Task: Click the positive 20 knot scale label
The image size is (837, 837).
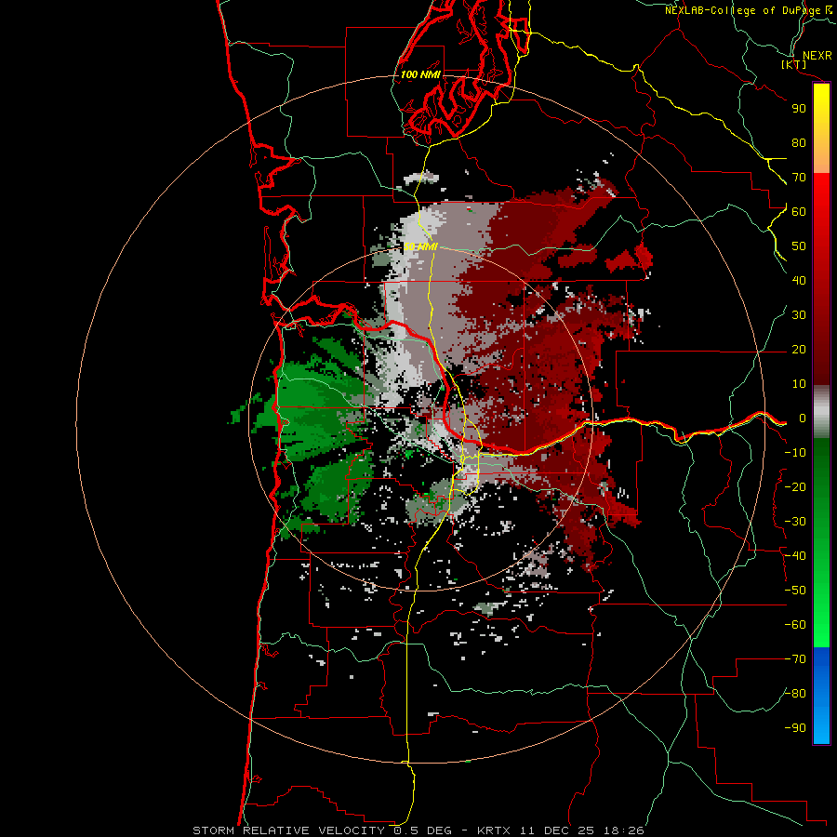Action: [799, 349]
